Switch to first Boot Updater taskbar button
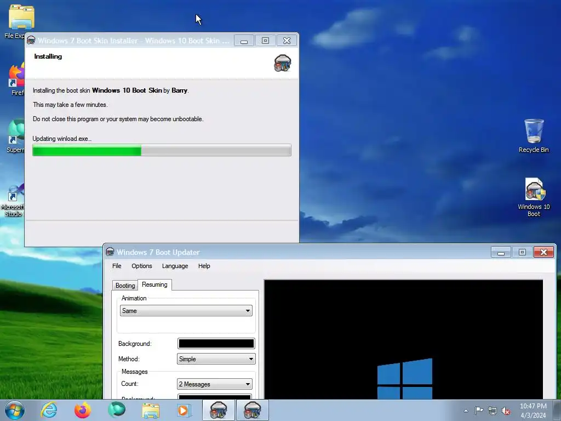Screen dimensions: 561x421 pyautogui.click(x=218, y=410)
